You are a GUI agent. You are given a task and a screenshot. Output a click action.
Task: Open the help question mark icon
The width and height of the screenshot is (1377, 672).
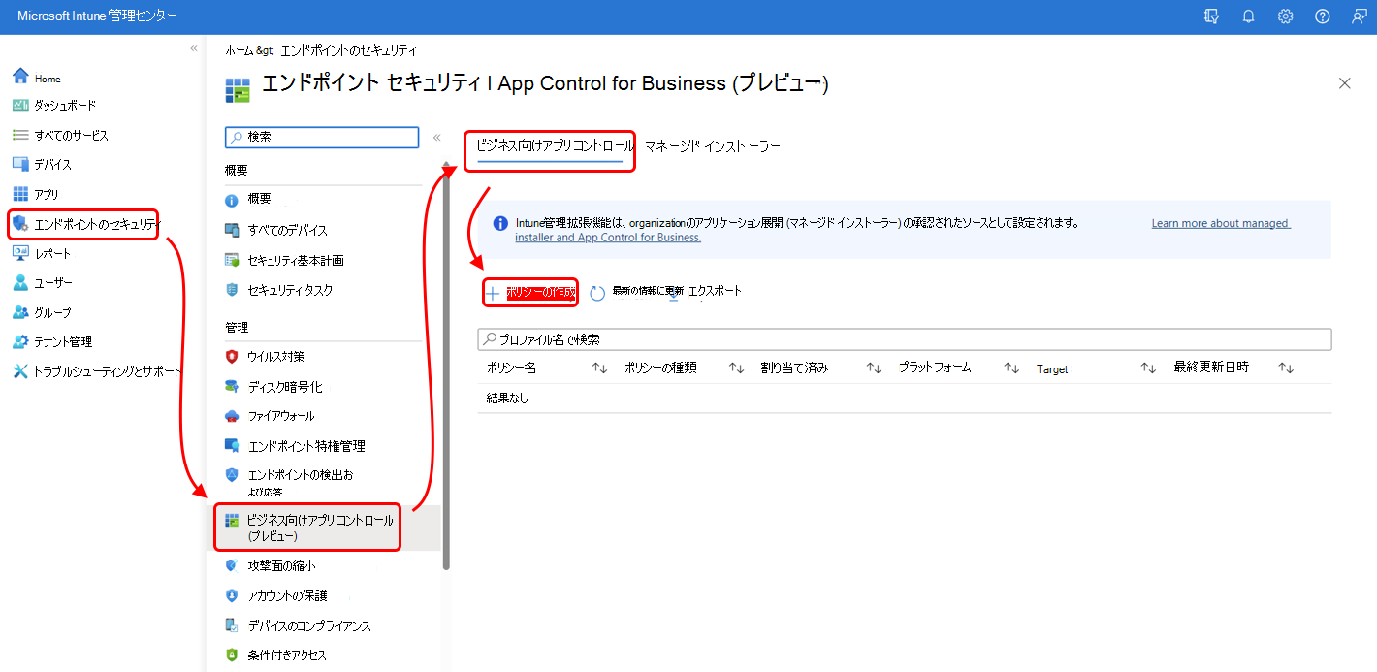1323,16
